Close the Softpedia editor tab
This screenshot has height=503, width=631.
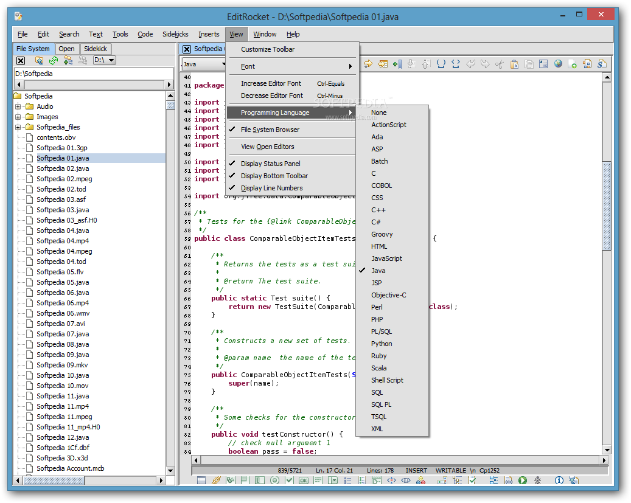point(187,49)
